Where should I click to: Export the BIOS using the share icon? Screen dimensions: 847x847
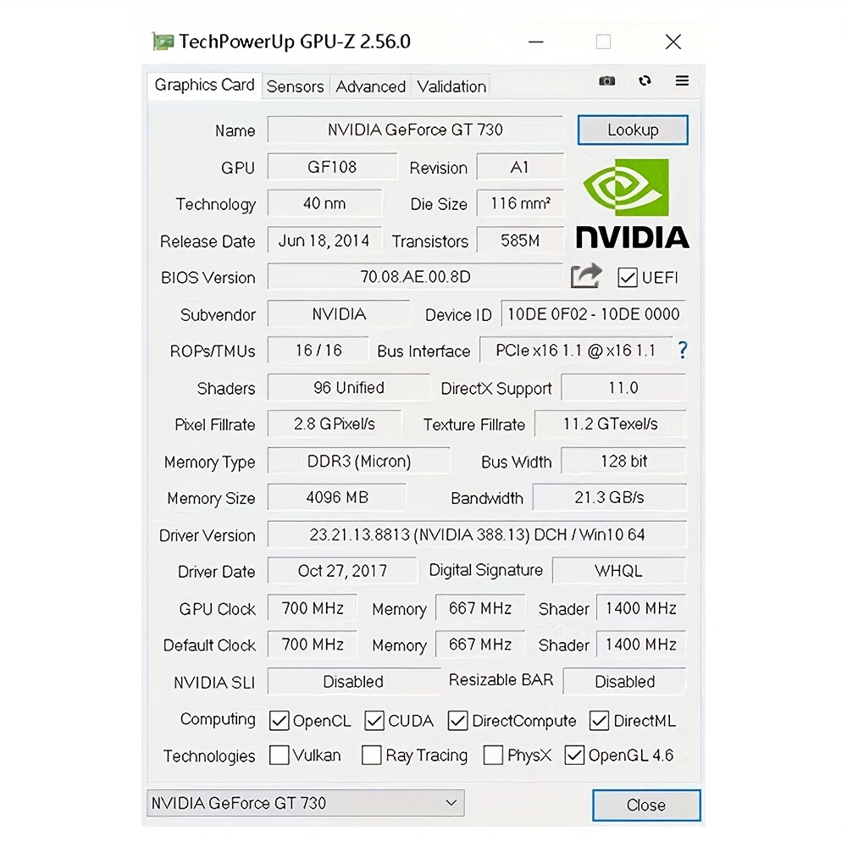(x=586, y=275)
